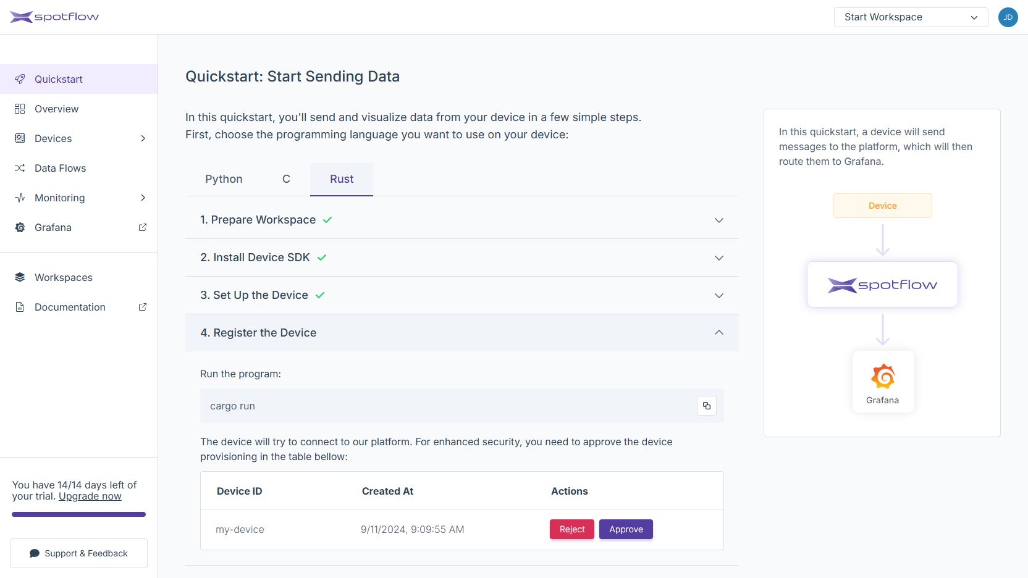This screenshot has width=1028, height=578.
Task: Open Quickstart in the sidebar
Action: 78,79
